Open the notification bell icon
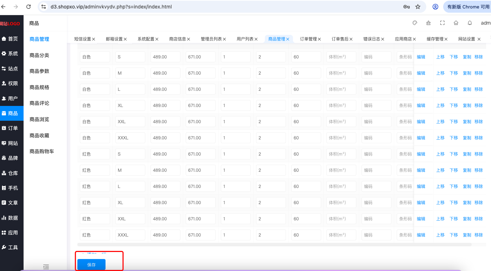The height and width of the screenshot is (271, 491). [470, 23]
